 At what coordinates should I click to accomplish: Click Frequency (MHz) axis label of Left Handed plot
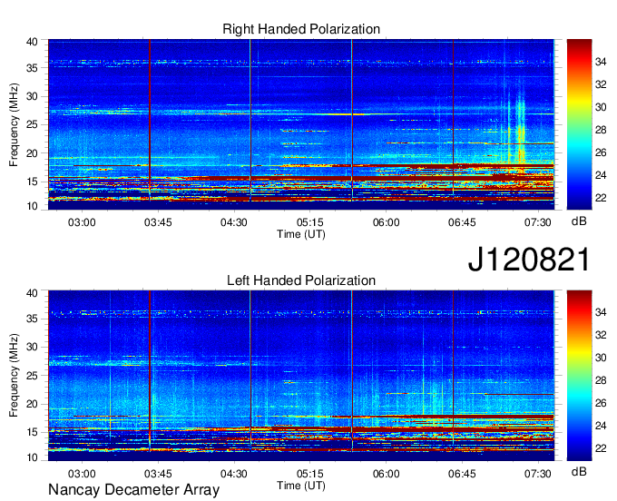coord(14,376)
